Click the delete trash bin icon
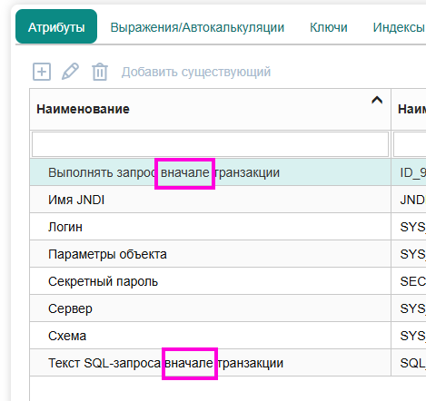The width and height of the screenshot is (426, 401). pyautogui.click(x=100, y=72)
